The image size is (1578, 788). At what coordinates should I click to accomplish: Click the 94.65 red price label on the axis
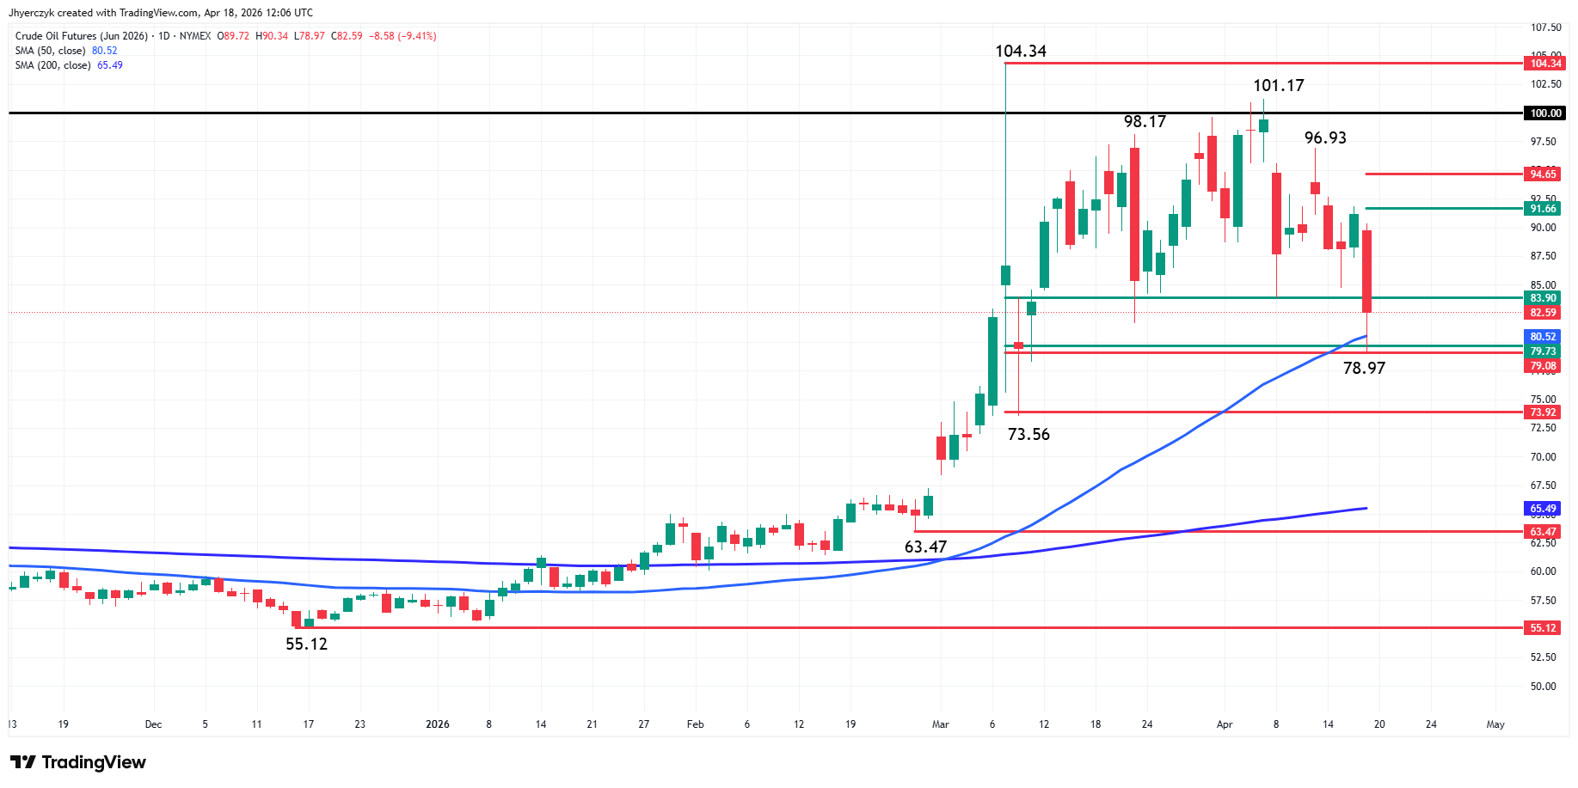[x=1543, y=174]
